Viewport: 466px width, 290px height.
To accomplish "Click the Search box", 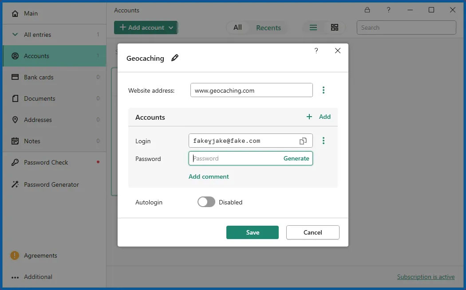I will coord(406,27).
